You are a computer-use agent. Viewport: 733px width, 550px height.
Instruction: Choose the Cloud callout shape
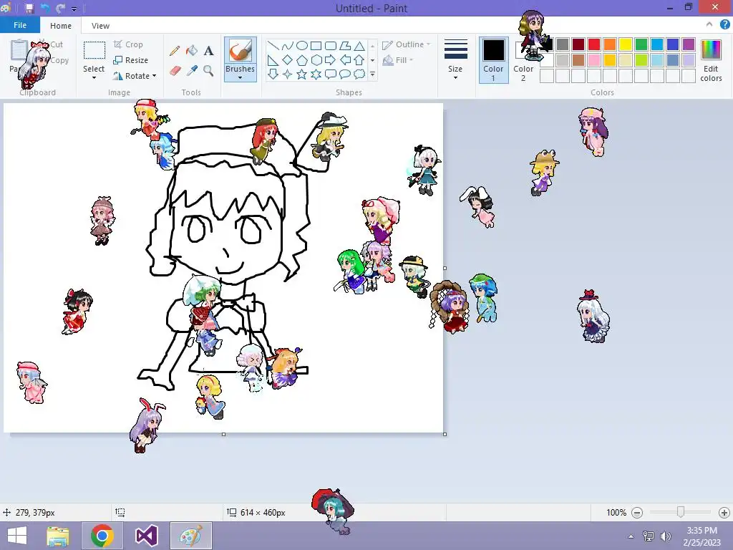(x=359, y=74)
